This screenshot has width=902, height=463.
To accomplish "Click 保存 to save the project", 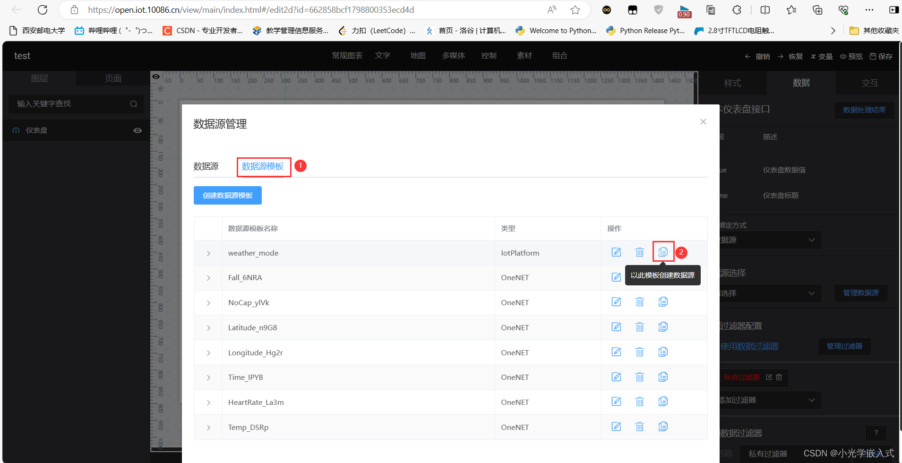I will pos(881,56).
